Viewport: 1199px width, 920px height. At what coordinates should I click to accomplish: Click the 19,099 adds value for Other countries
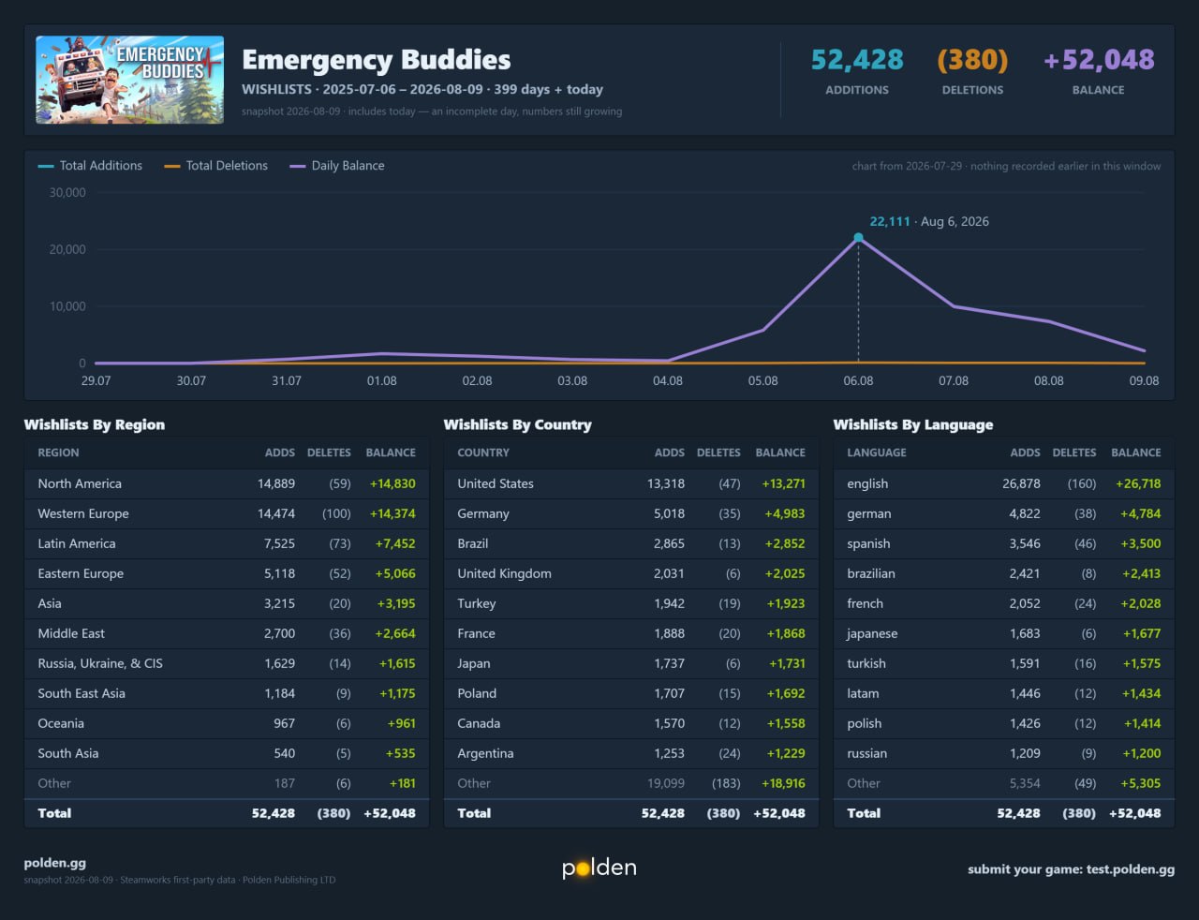tap(666, 783)
